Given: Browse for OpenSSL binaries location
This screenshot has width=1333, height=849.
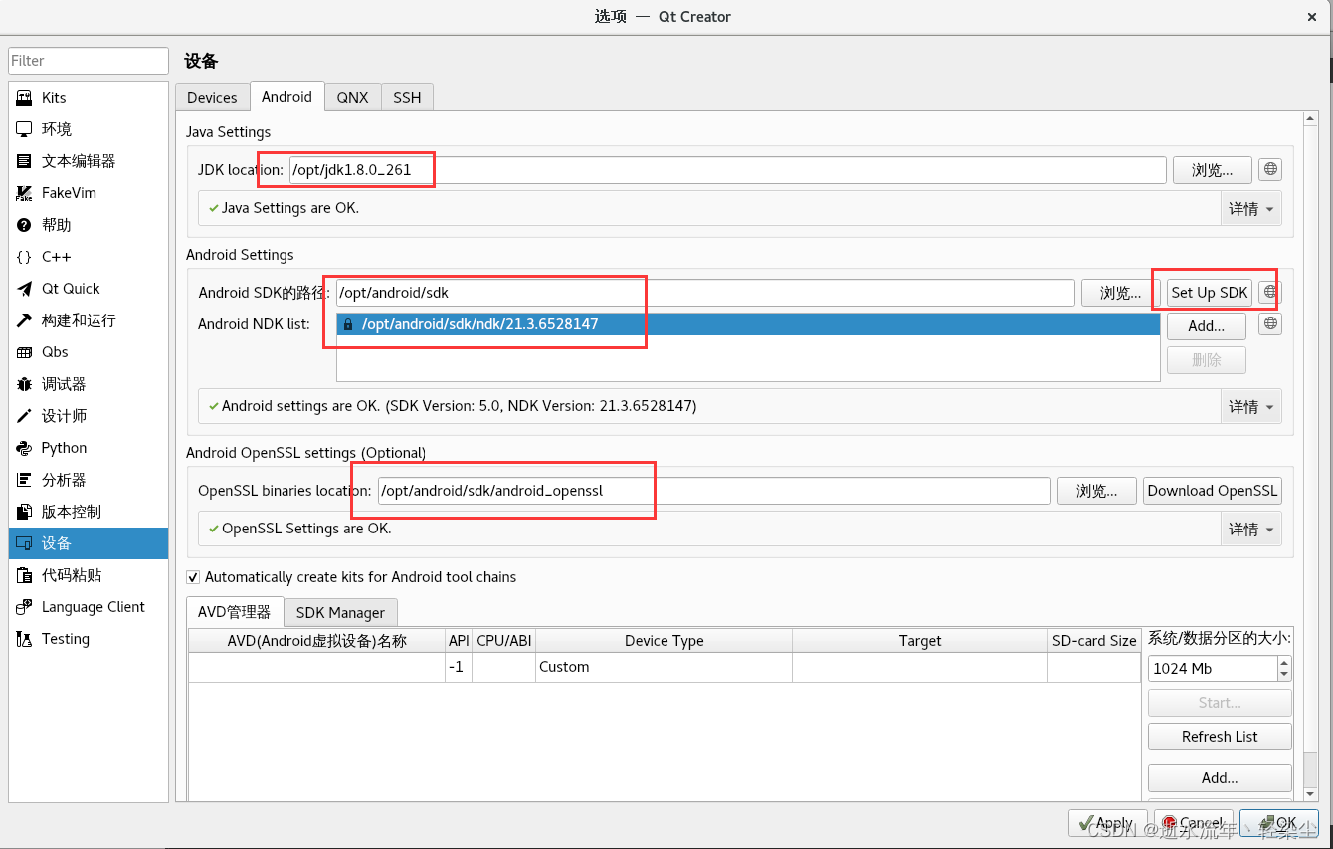Looking at the screenshot, I should coord(1096,491).
